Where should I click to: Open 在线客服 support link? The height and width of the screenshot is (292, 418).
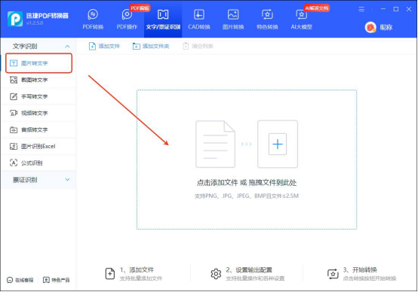(x=20, y=280)
